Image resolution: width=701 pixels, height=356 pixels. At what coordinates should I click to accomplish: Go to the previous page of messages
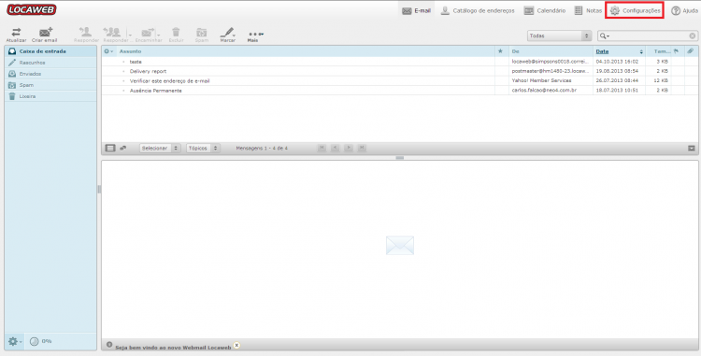(x=335, y=148)
